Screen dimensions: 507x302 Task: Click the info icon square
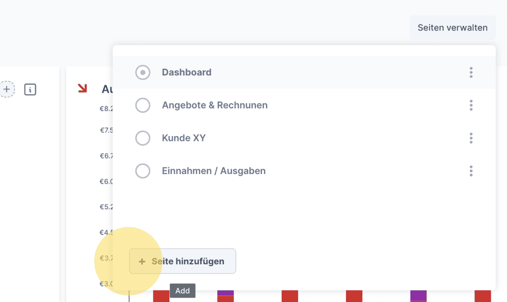30,90
